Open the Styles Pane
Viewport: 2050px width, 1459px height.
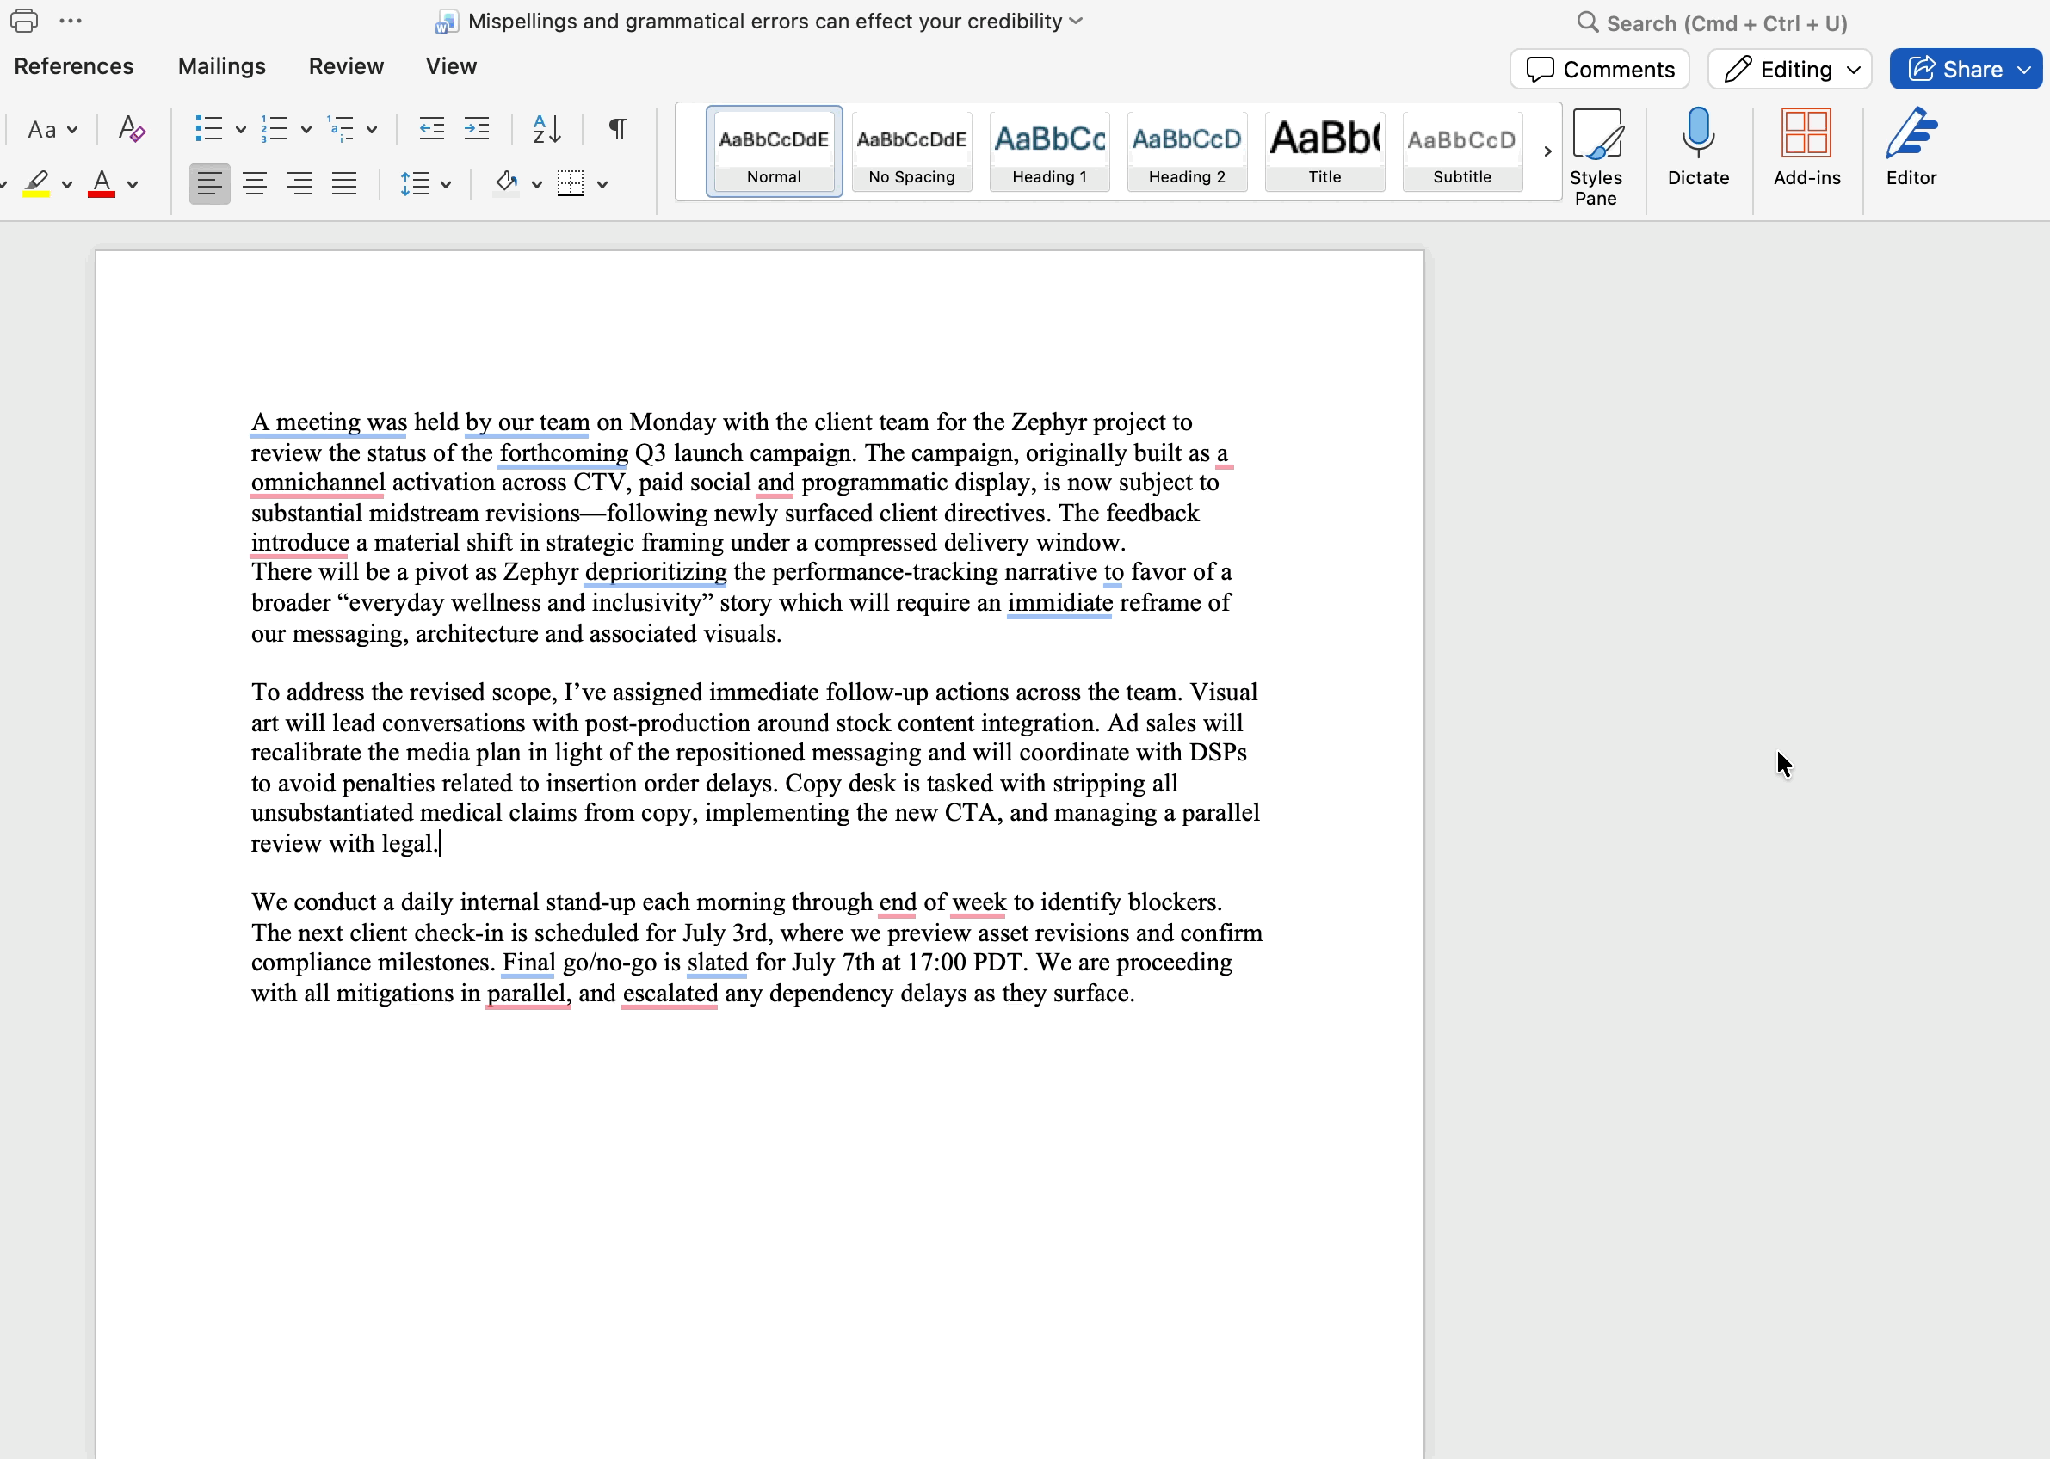[1596, 157]
